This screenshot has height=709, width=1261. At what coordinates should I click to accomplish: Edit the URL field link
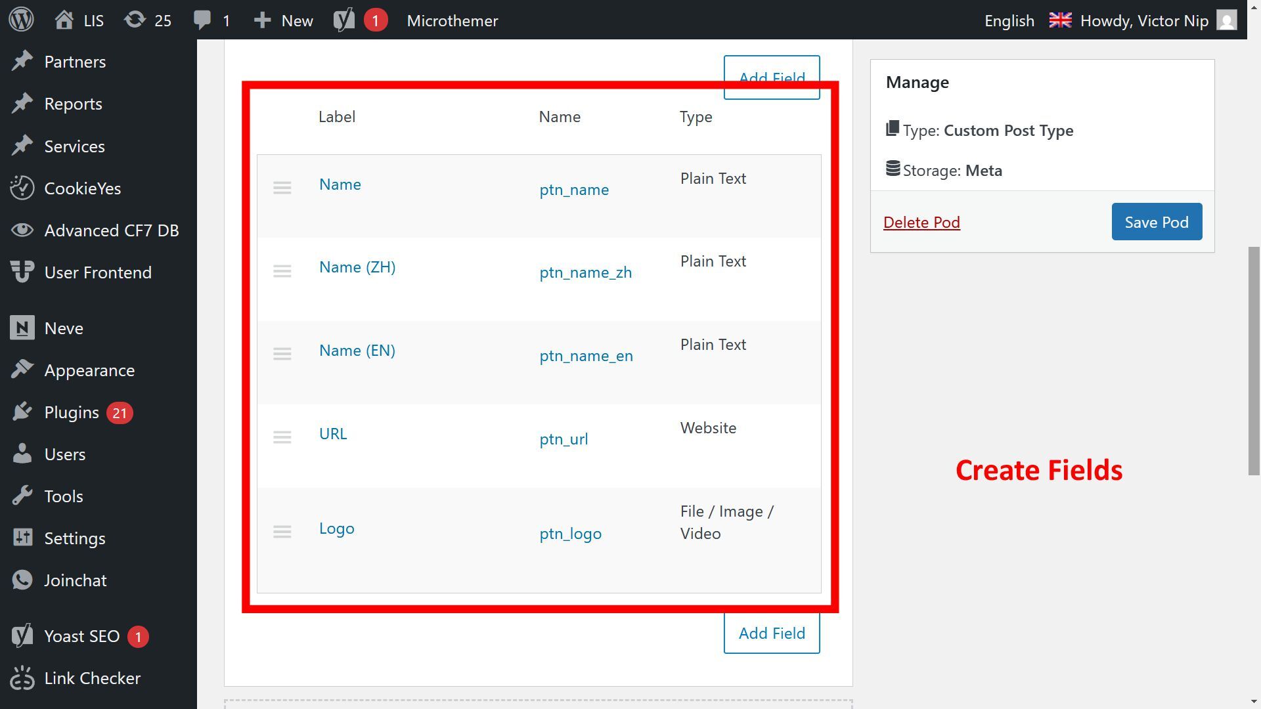pyautogui.click(x=333, y=433)
